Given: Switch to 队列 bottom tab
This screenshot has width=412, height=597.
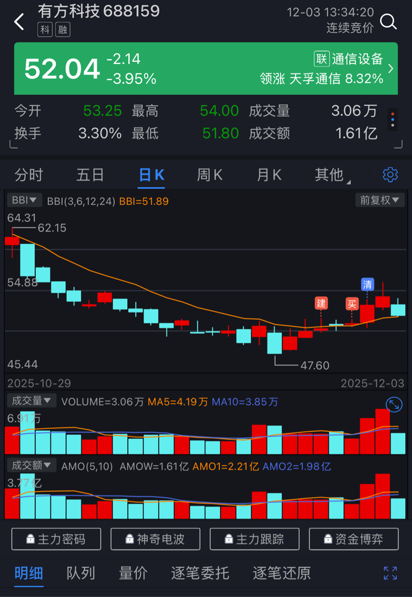Looking at the screenshot, I should coord(80,573).
